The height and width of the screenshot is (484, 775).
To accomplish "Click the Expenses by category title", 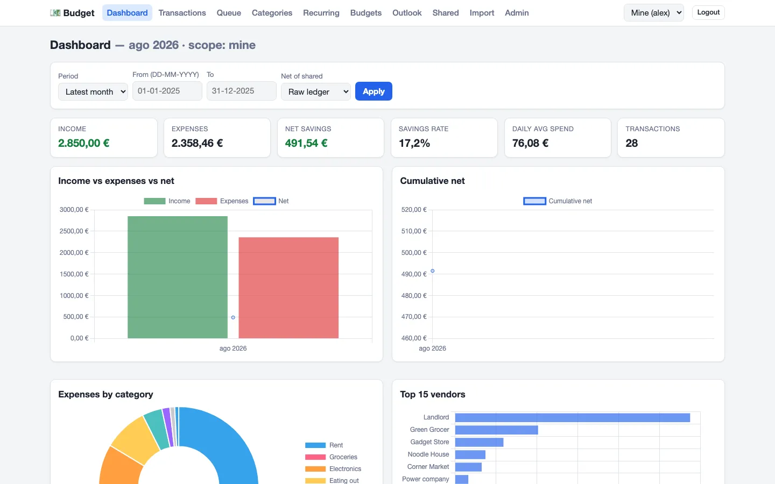I will point(105,395).
